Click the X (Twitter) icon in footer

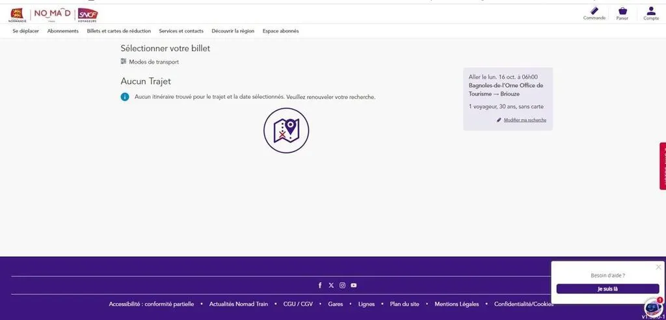click(x=331, y=286)
